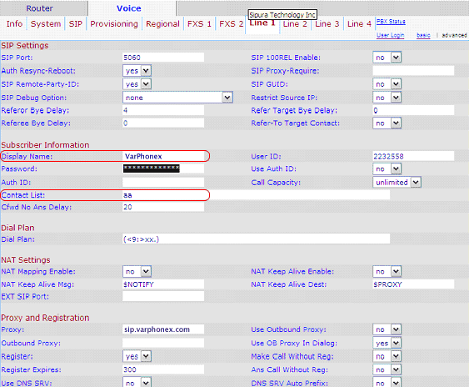
Task: Open the Provisioning tab
Action: click(x=114, y=24)
